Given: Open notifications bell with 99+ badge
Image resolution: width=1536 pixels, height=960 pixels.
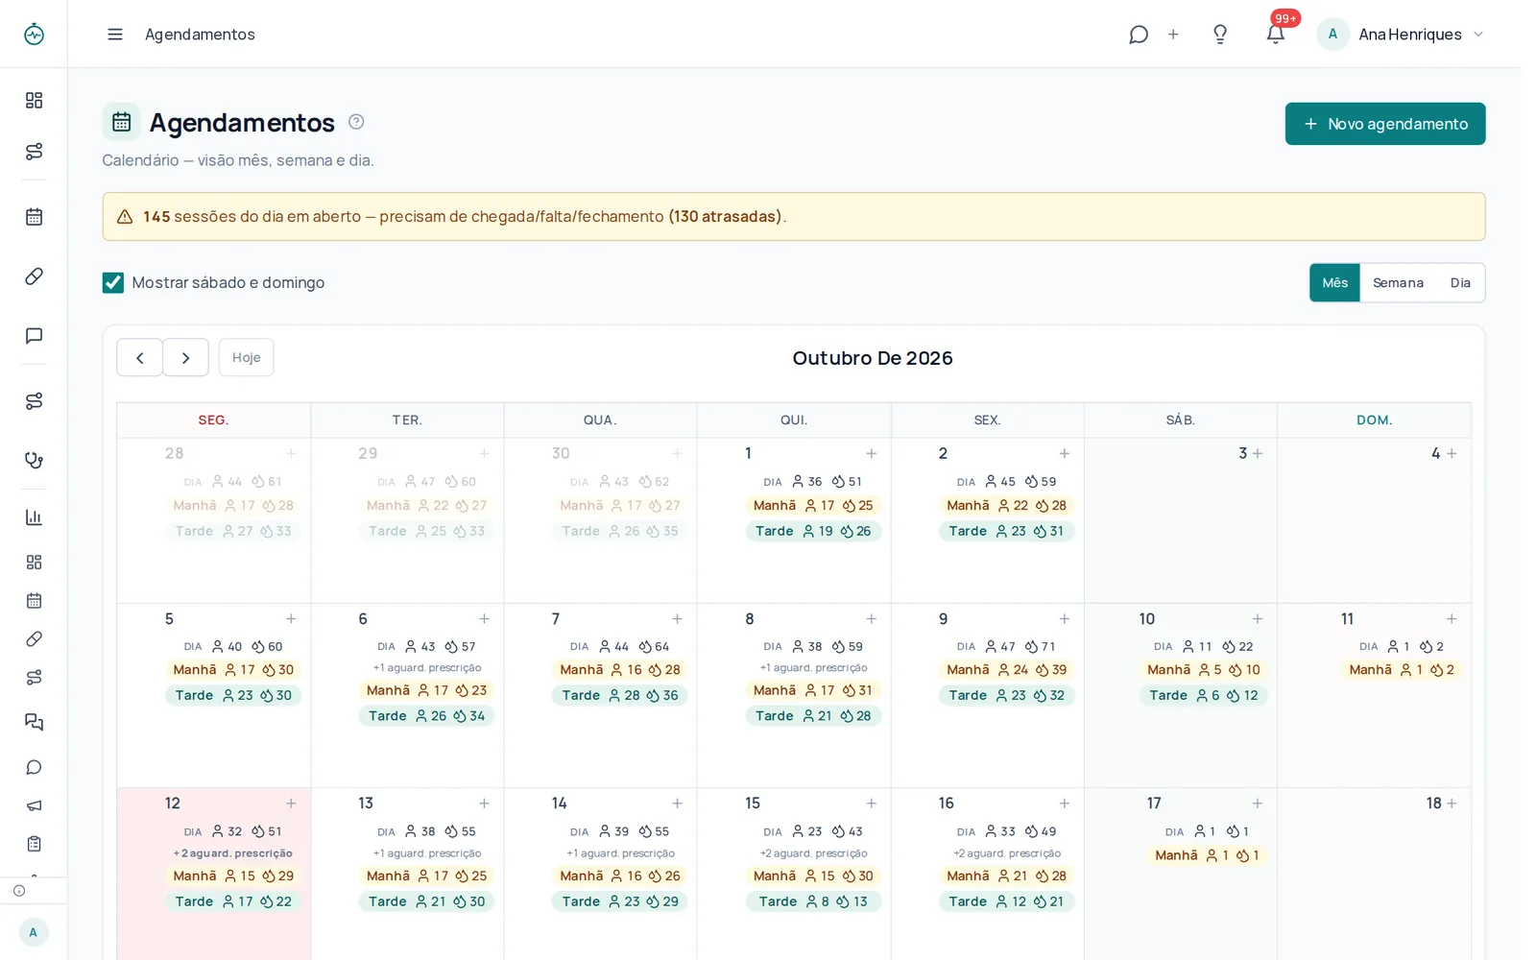Looking at the screenshot, I should [1275, 35].
